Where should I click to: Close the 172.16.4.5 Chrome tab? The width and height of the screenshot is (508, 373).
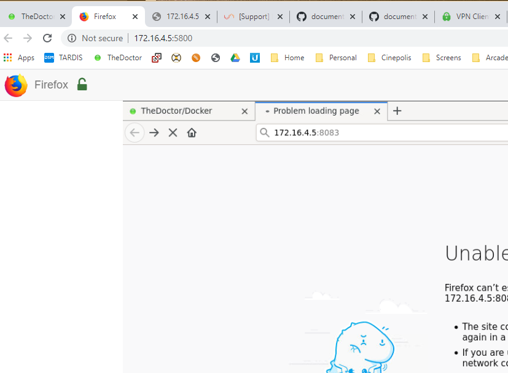(208, 17)
